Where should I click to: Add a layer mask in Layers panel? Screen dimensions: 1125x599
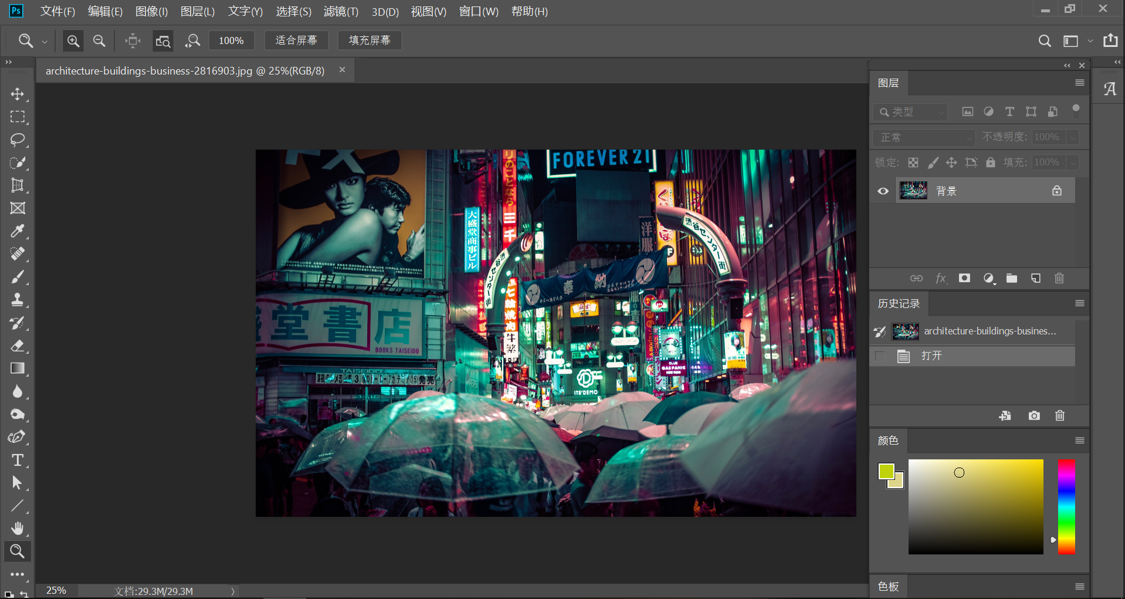(964, 278)
